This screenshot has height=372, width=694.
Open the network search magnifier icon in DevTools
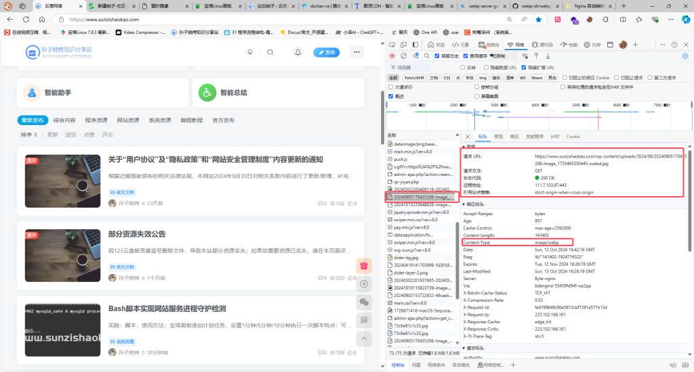click(427, 56)
